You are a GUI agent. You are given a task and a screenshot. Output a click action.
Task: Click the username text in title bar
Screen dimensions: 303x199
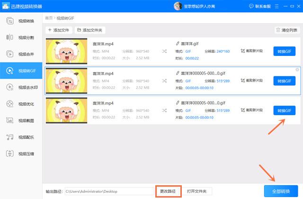click(x=199, y=6)
